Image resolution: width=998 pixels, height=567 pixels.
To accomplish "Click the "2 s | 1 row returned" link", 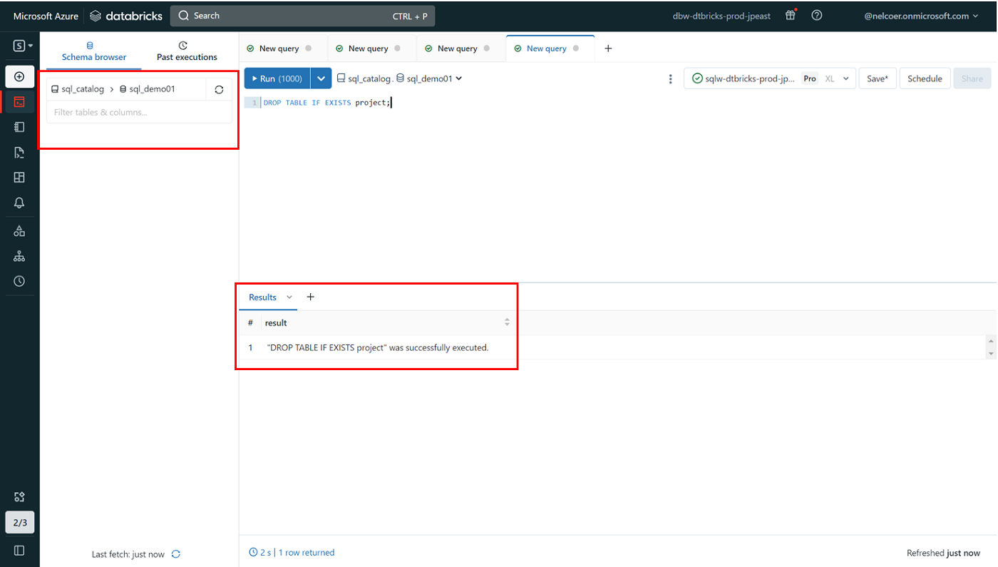I will tap(292, 553).
